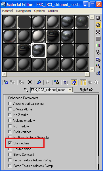
Task: Open the Material Effects Channel 0 flyout
Action: 65,82
